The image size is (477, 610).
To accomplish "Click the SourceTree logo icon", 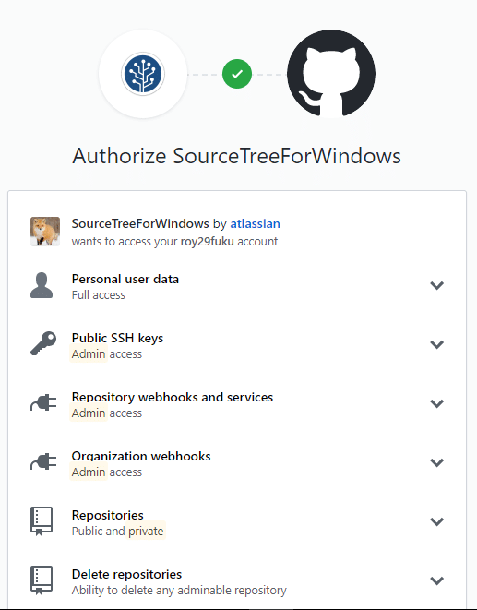I will click(143, 74).
